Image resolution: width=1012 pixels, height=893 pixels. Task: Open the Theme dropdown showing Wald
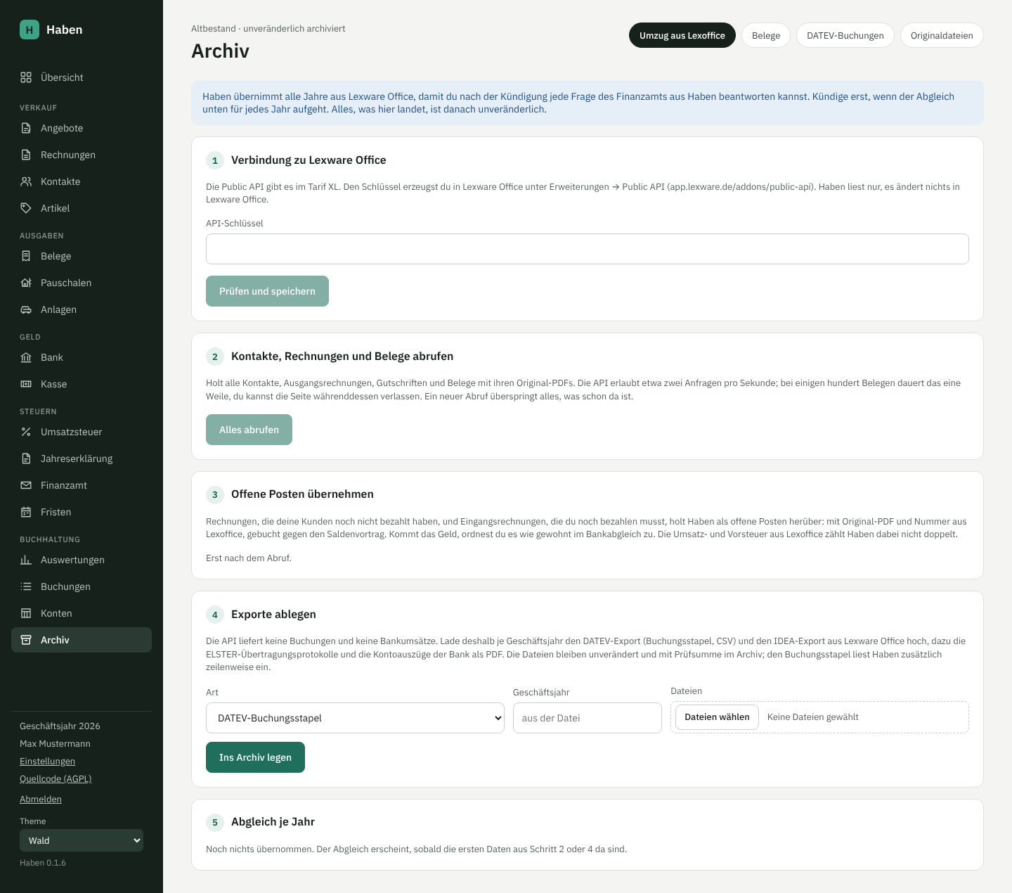82,840
